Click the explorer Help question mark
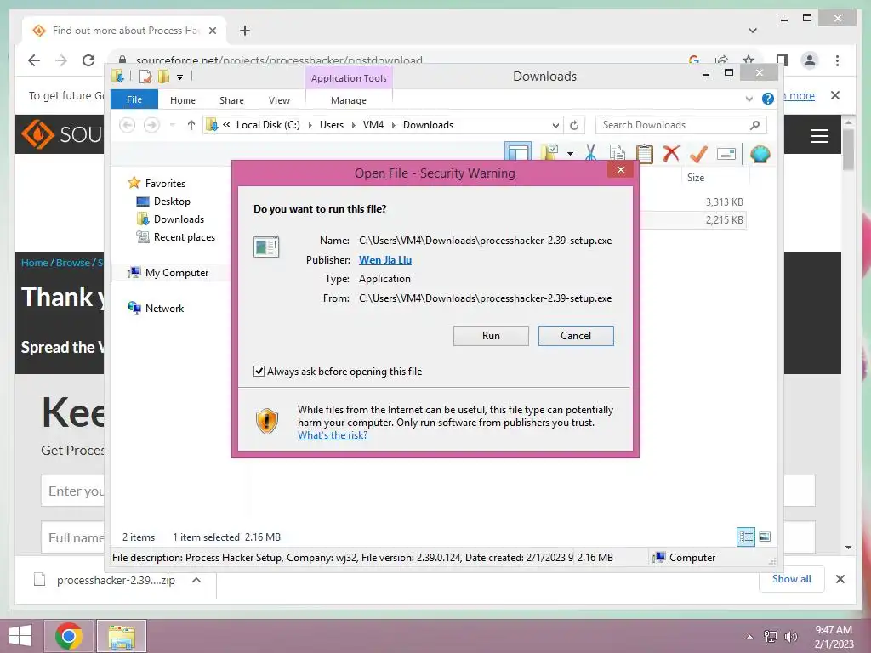Screen dimensions: 871x653 point(768,99)
